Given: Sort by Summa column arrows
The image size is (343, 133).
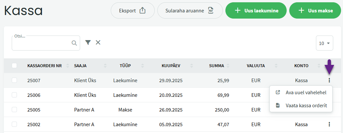Looking at the screenshot, I should pos(229,66).
